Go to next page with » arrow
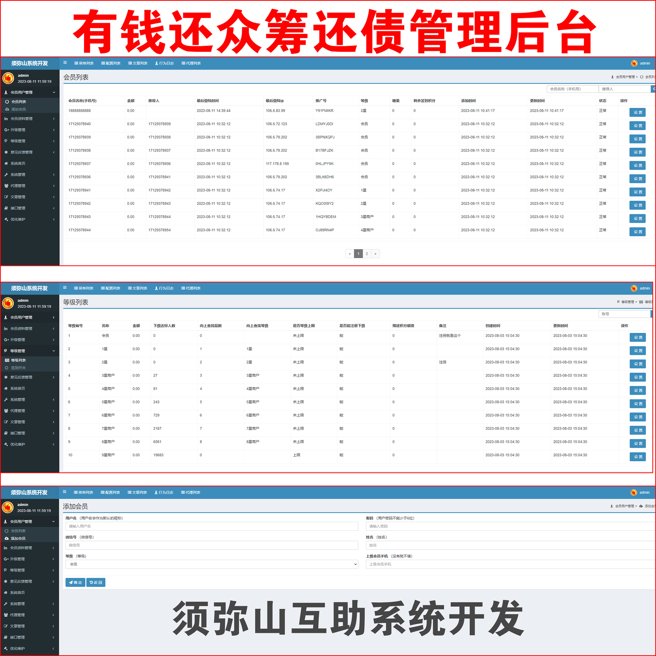656x656 pixels. (x=375, y=254)
